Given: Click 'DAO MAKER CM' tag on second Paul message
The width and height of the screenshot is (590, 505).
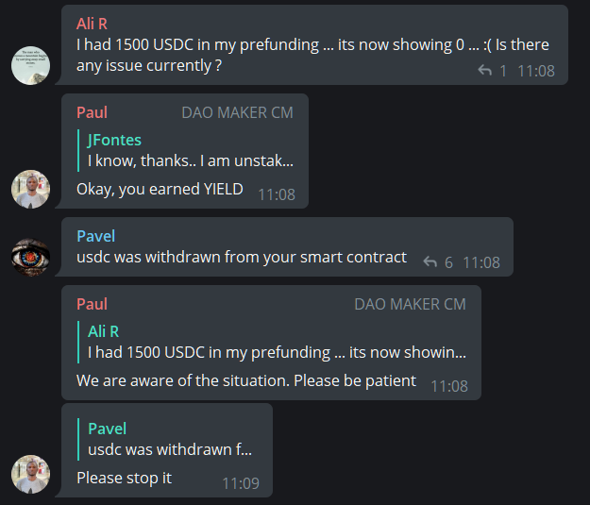Looking at the screenshot, I should (x=410, y=304).
